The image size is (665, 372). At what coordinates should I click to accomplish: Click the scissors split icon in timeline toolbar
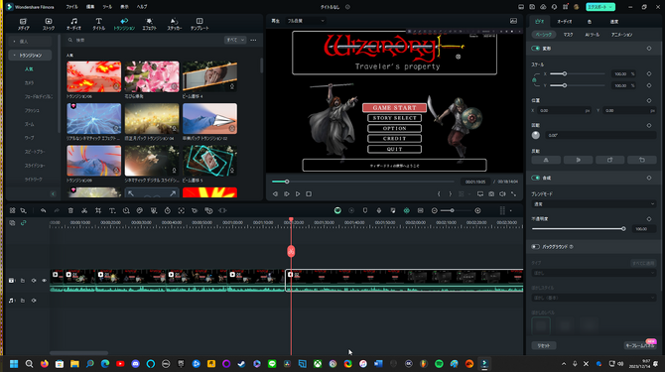[x=84, y=210]
